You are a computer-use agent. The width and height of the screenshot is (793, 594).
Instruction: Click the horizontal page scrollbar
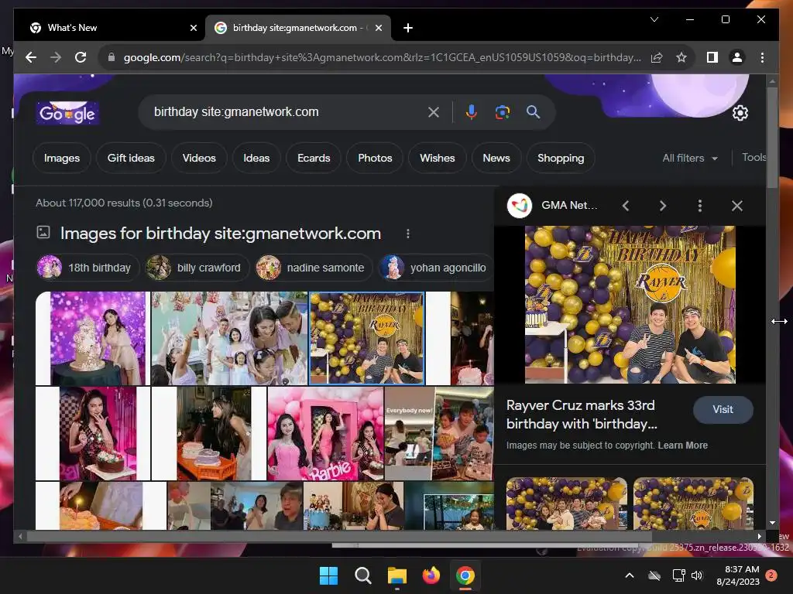[x=339, y=537]
